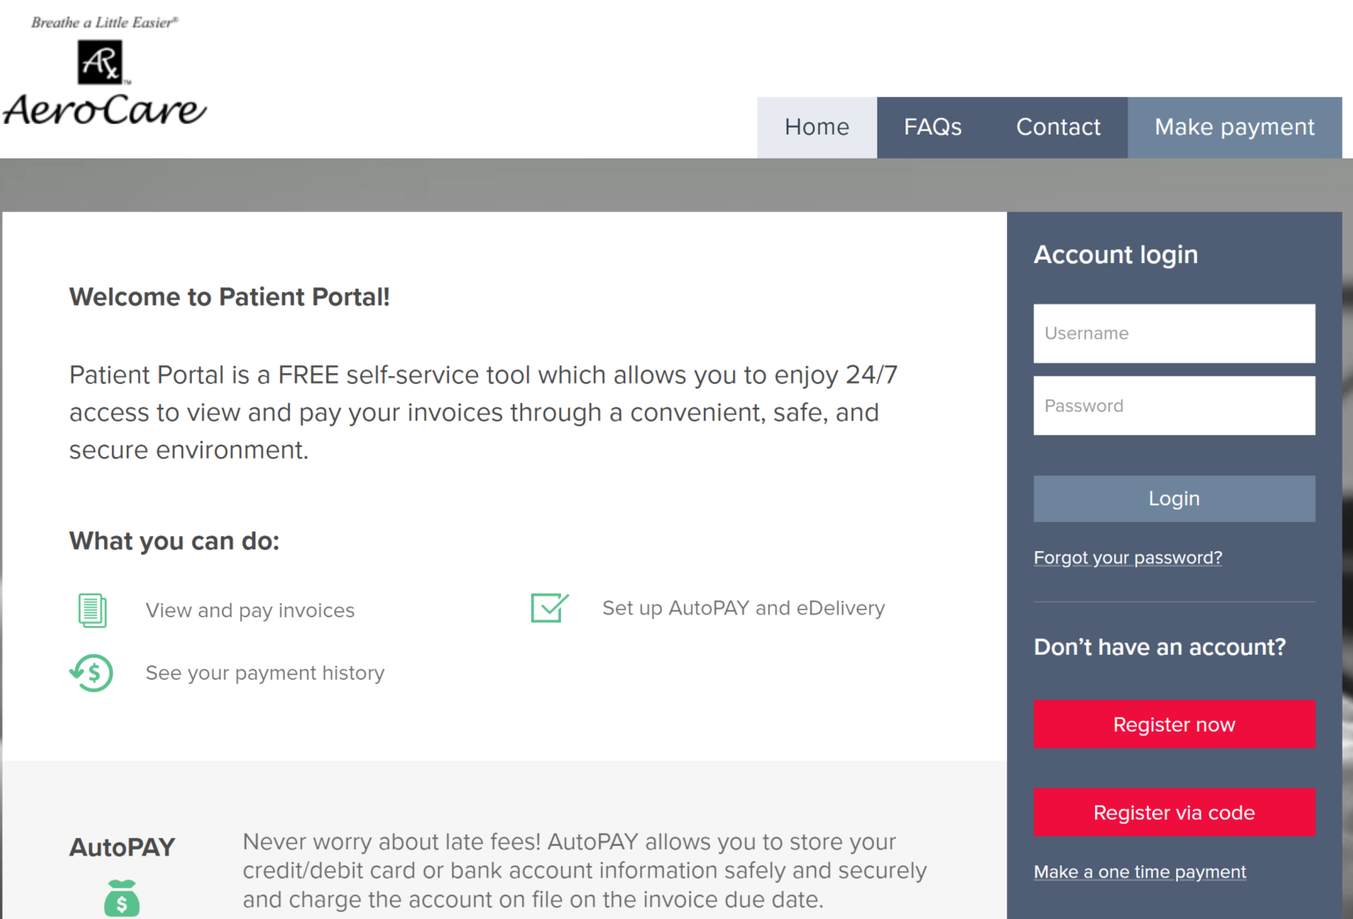Click the What you can do heading
The width and height of the screenshot is (1353, 919).
click(174, 540)
